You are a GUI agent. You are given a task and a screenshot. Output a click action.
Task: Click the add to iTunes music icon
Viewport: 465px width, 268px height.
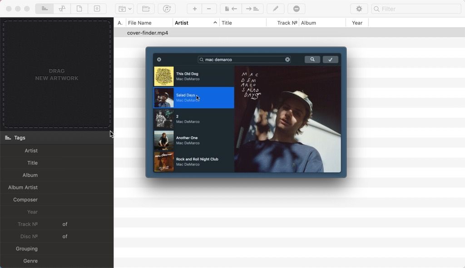(167, 9)
